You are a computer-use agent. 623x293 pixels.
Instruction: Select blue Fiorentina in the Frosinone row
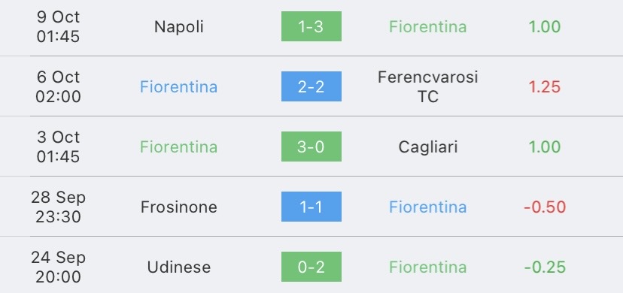click(x=428, y=207)
